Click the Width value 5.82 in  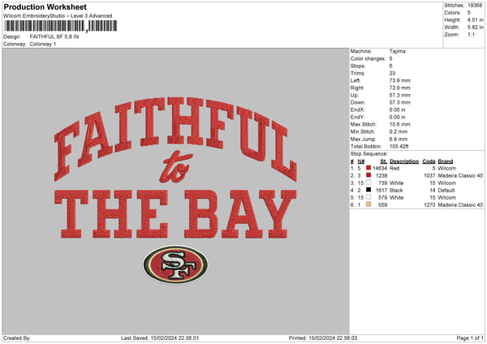click(x=475, y=28)
